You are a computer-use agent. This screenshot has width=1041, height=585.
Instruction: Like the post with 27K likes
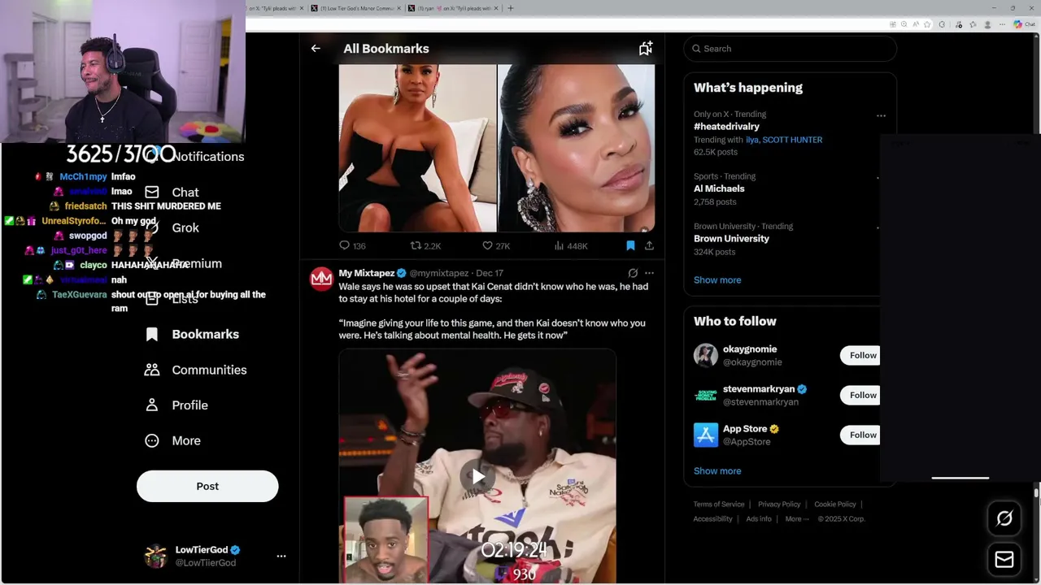tap(496, 245)
